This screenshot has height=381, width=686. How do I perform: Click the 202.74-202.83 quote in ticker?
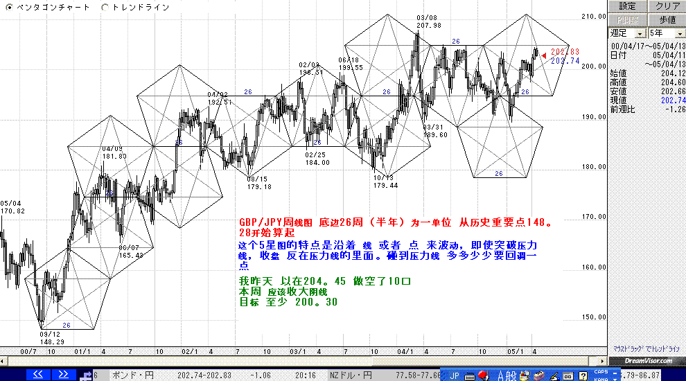(204, 375)
